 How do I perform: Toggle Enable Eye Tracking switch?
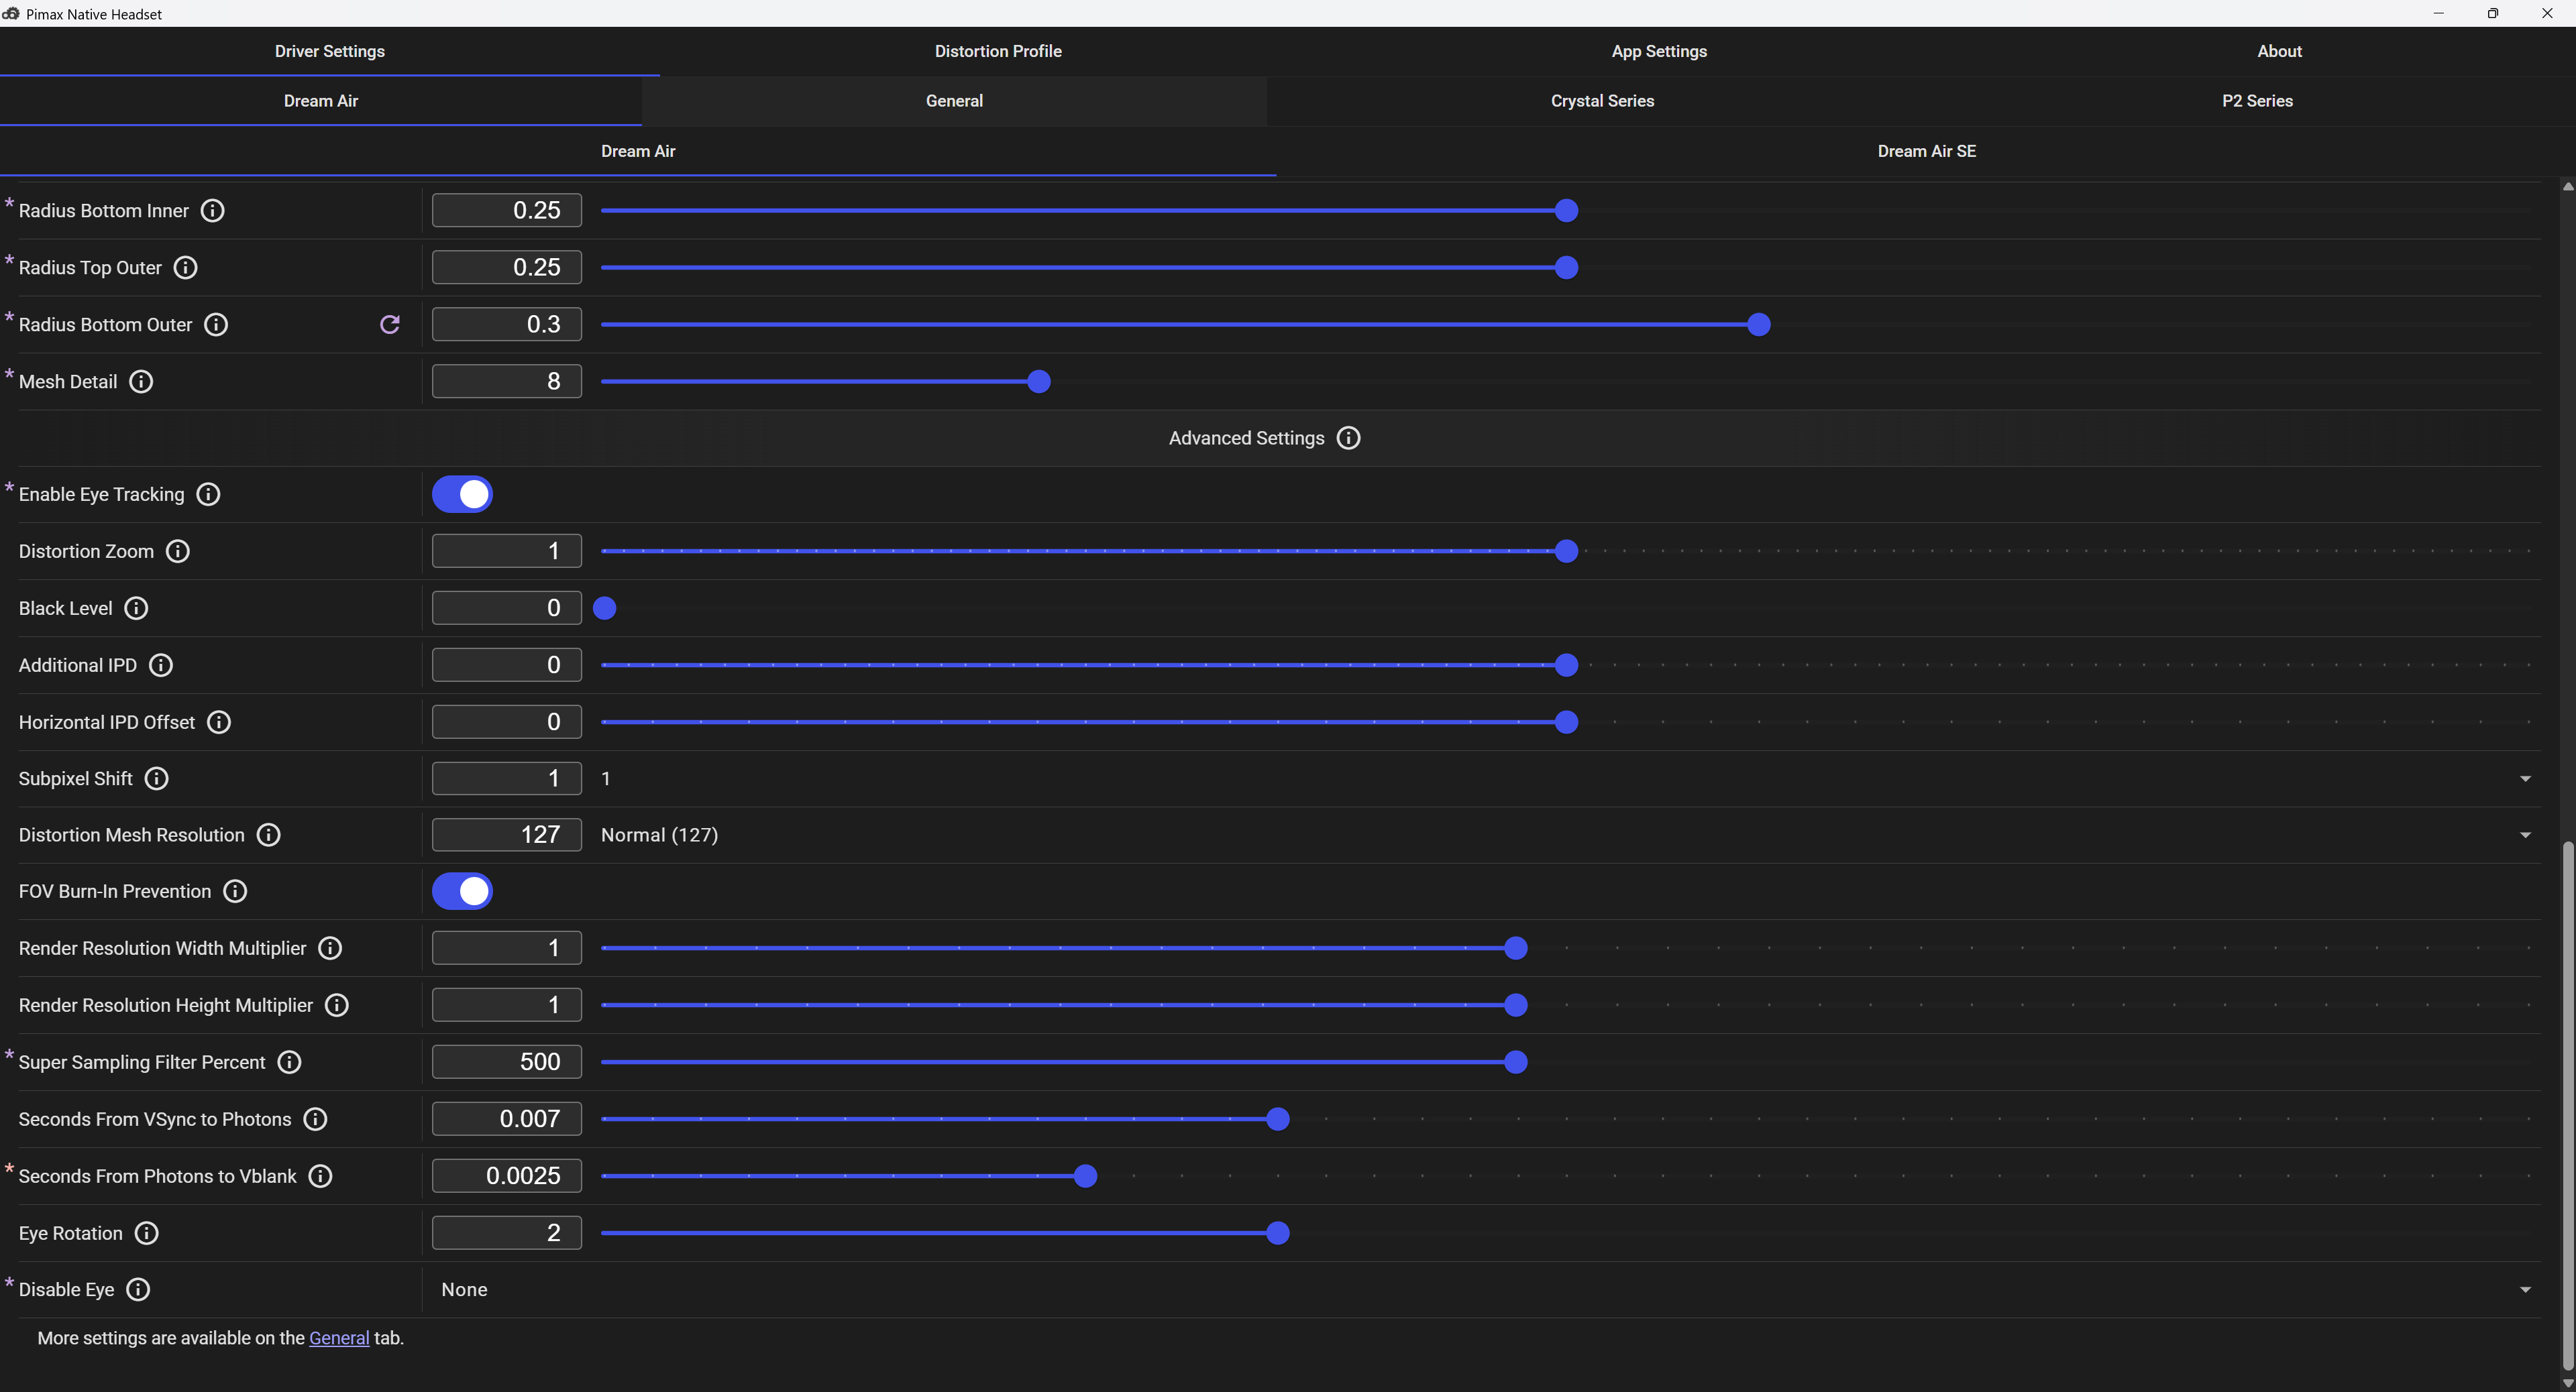coord(462,495)
